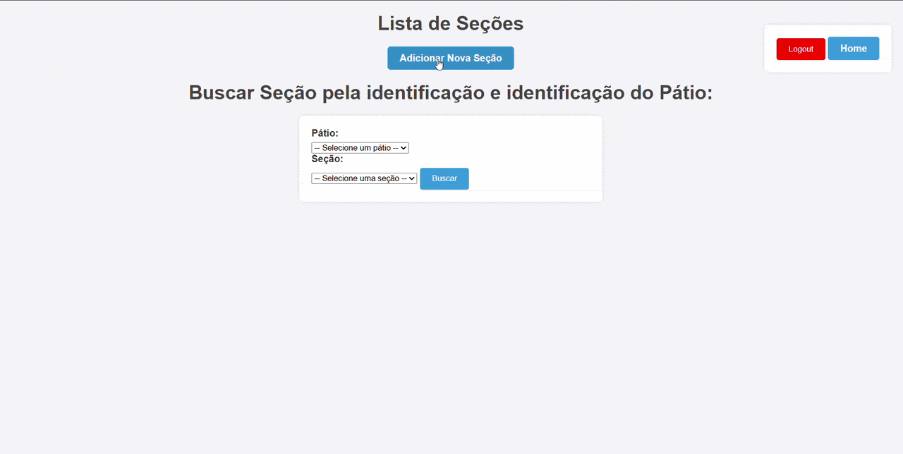
Task: Click the navigation panel containing Logout and Home
Action: (x=827, y=48)
